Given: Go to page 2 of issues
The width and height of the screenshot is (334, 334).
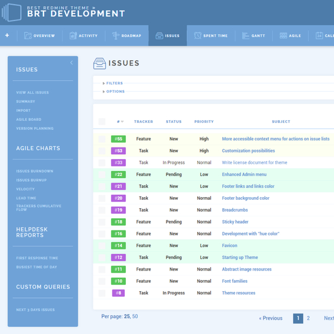Looking at the screenshot, I should coord(310,318).
